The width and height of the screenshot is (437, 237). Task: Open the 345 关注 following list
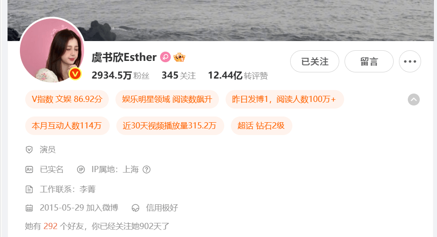pos(179,75)
